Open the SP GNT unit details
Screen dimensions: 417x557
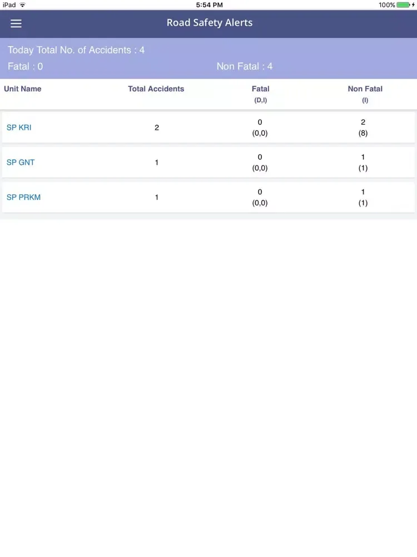click(21, 163)
